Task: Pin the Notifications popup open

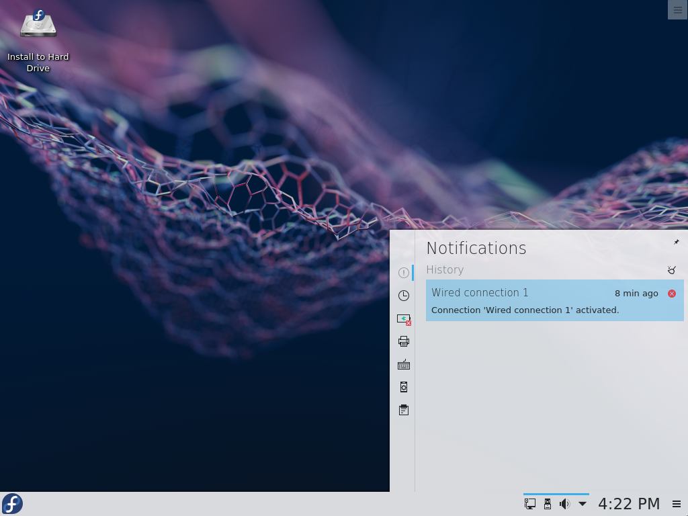Action: pos(676,242)
